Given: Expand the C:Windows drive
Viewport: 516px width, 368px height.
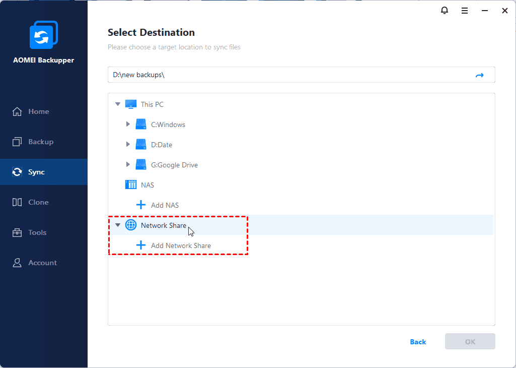Looking at the screenshot, I should pyautogui.click(x=128, y=125).
